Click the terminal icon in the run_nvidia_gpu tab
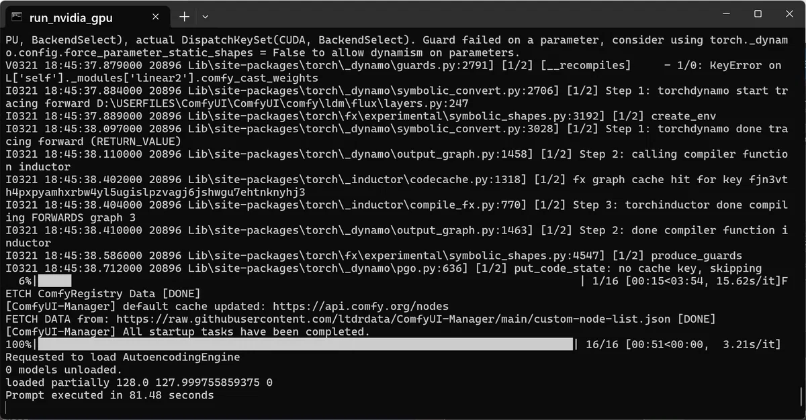Viewport: 806px width, 420px height. 18,16
